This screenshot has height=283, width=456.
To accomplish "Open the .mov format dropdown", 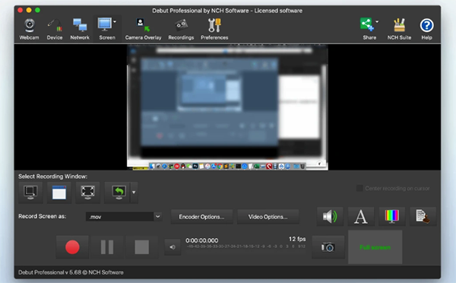I will [x=124, y=217].
